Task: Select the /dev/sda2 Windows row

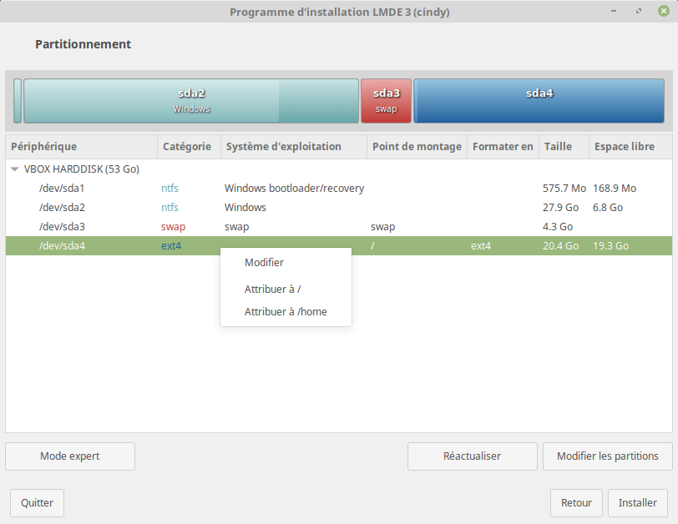Action: click(62, 207)
